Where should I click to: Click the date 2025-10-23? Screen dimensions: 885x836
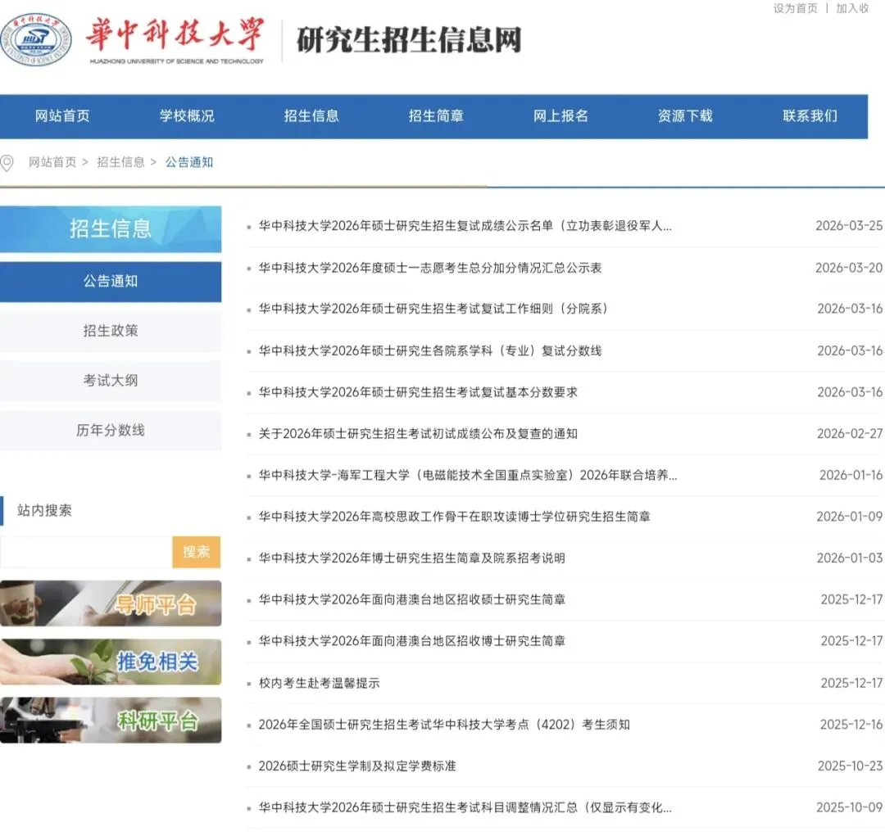850,766
